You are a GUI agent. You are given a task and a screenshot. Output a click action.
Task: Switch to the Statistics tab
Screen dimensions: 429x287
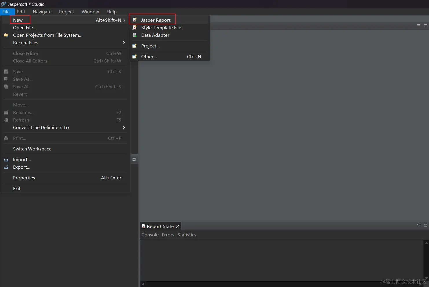pyautogui.click(x=187, y=235)
